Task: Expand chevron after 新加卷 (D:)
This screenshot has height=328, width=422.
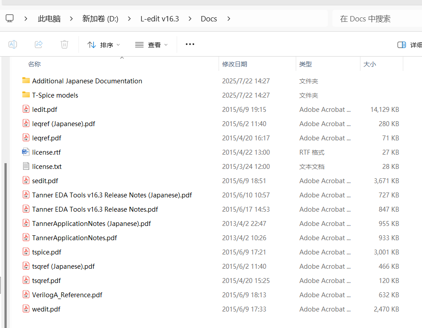Action: click(129, 19)
